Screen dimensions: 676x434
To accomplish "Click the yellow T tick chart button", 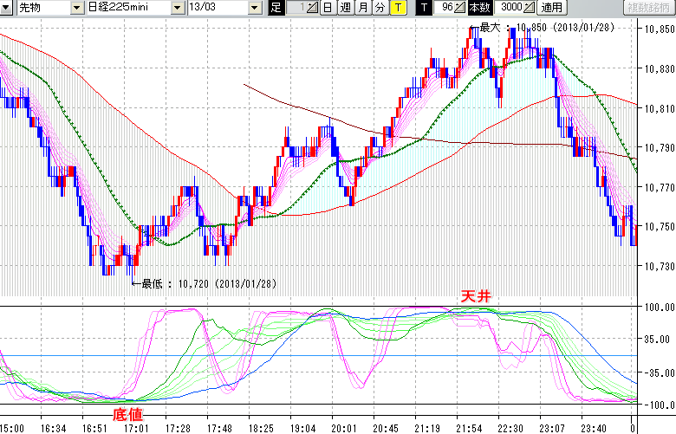I will tap(398, 8).
